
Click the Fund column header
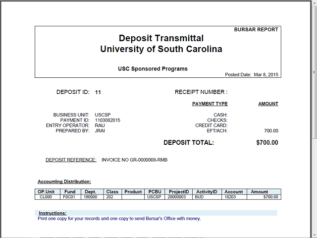tap(70, 192)
